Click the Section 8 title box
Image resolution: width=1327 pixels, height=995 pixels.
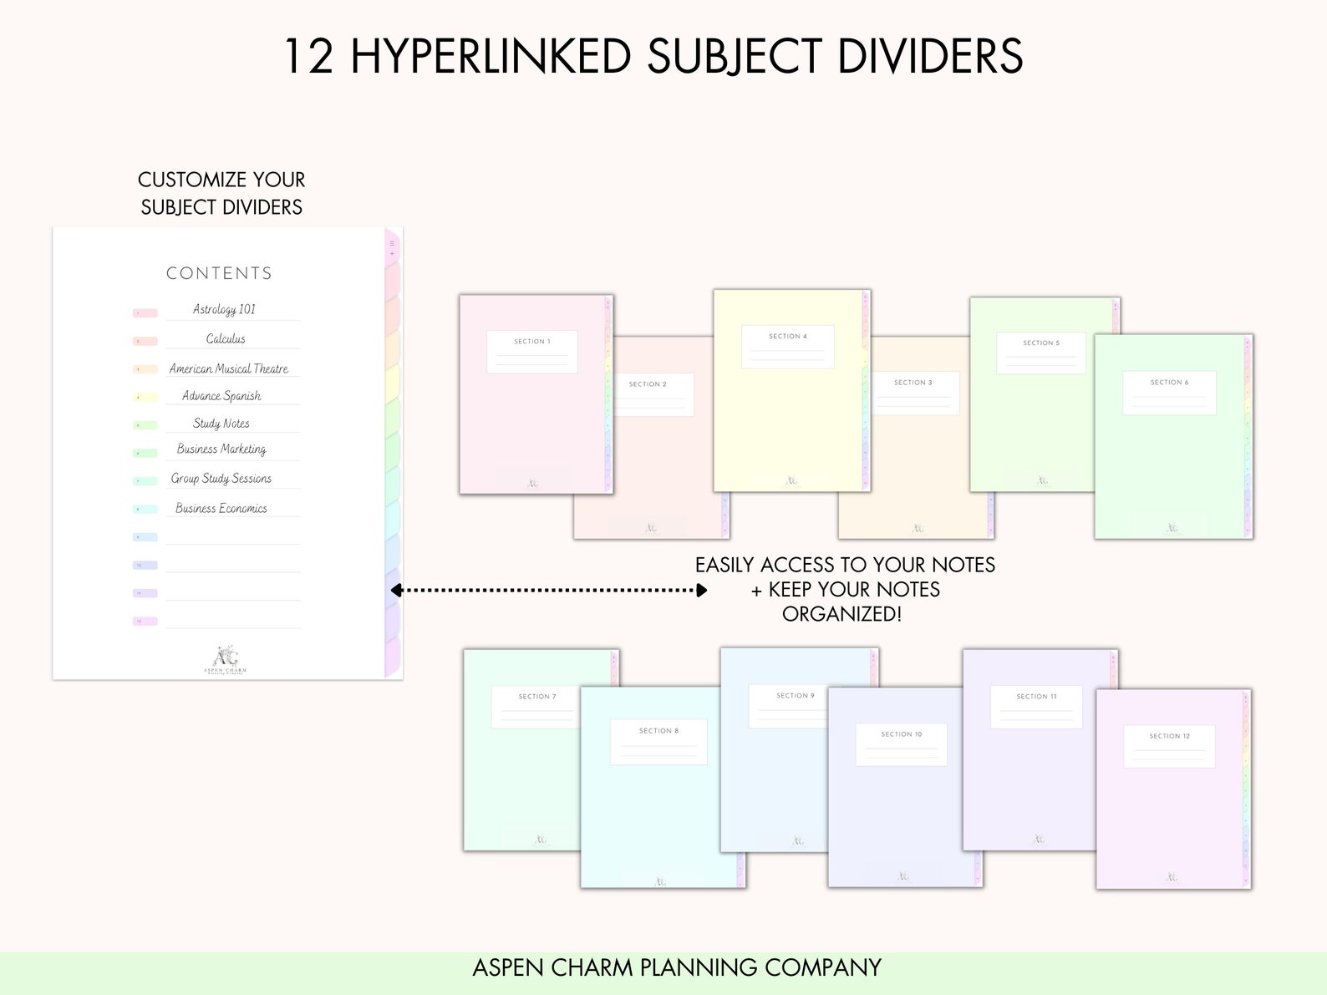(x=658, y=742)
